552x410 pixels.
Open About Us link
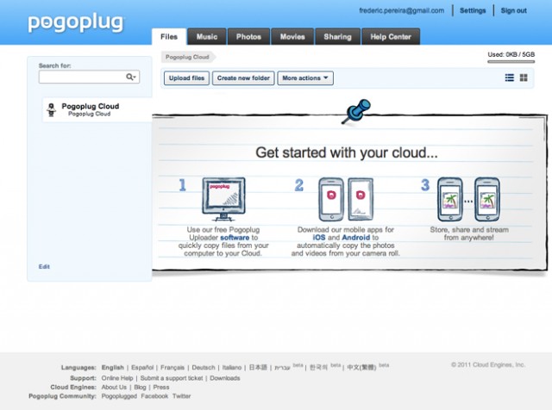click(x=114, y=387)
